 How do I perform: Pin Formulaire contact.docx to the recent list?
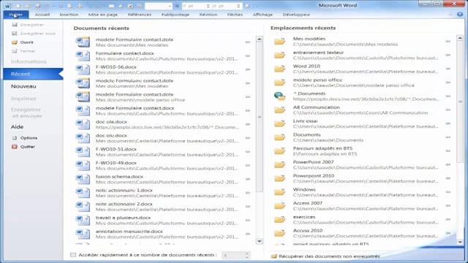pos(248,56)
